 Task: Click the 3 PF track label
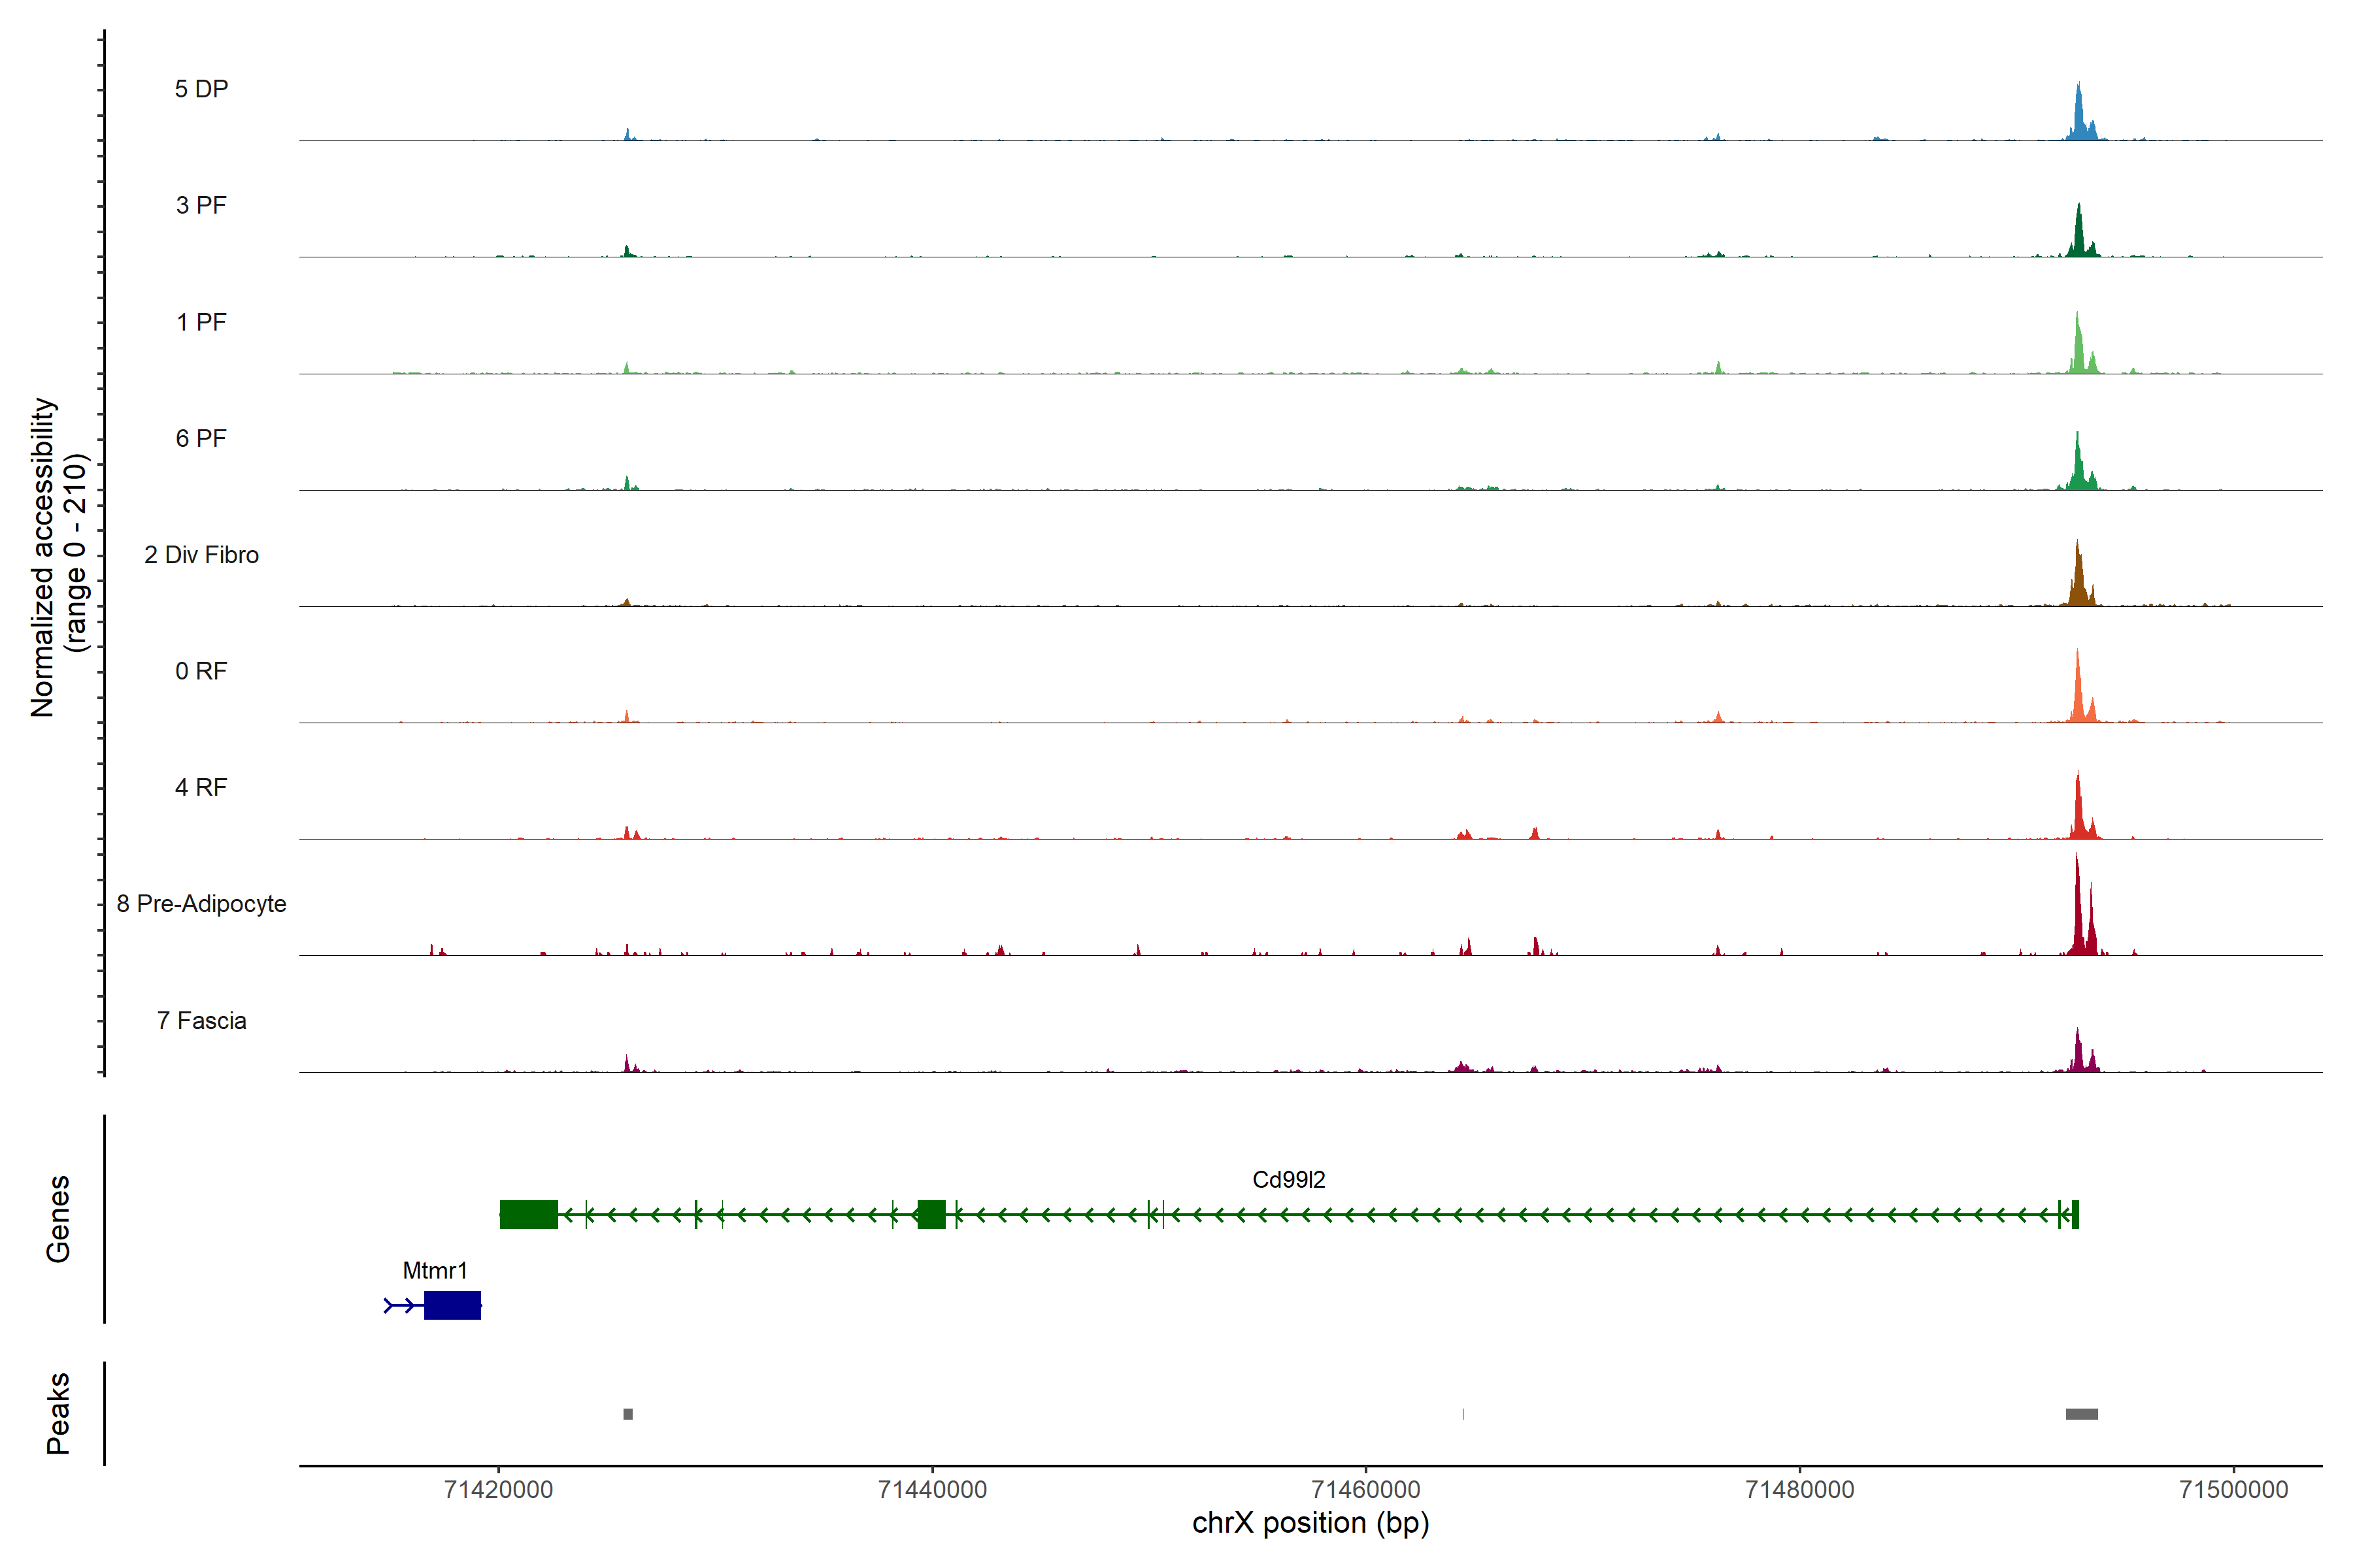coord(201,205)
